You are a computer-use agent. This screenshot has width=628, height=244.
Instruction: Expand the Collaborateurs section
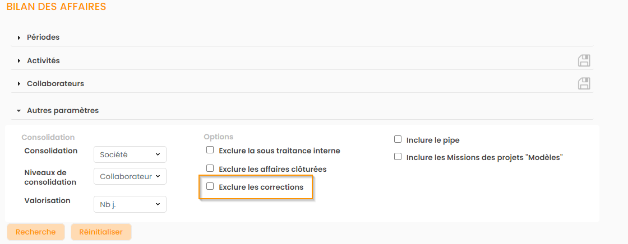click(x=55, y=83)
